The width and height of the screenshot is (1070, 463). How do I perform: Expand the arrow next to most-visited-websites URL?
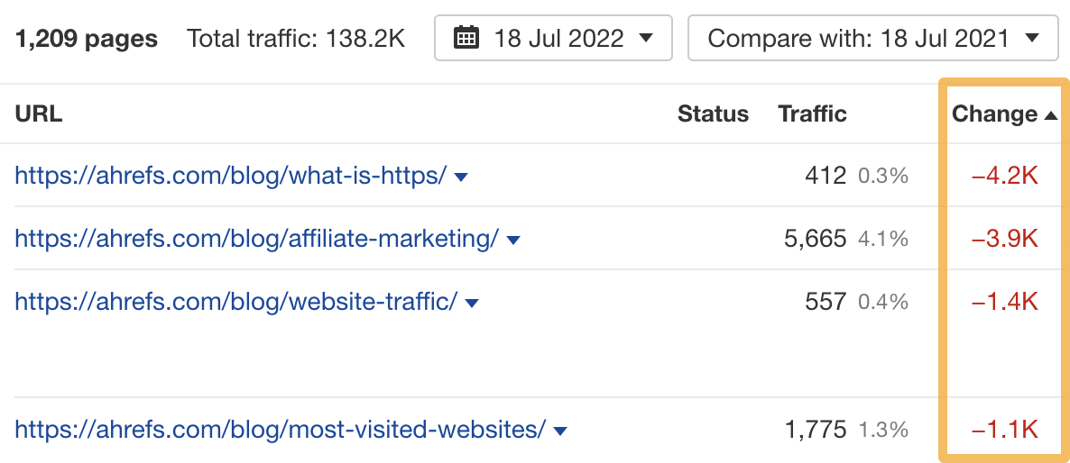click(560, 431)
